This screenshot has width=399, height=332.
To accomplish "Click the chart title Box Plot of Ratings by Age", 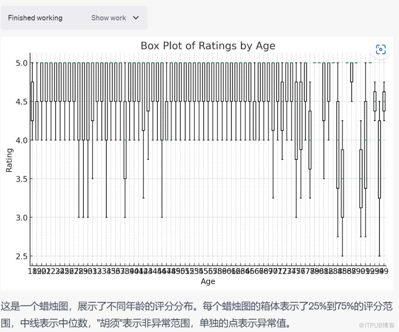I will pyautogui.click(x=208, y=46).
